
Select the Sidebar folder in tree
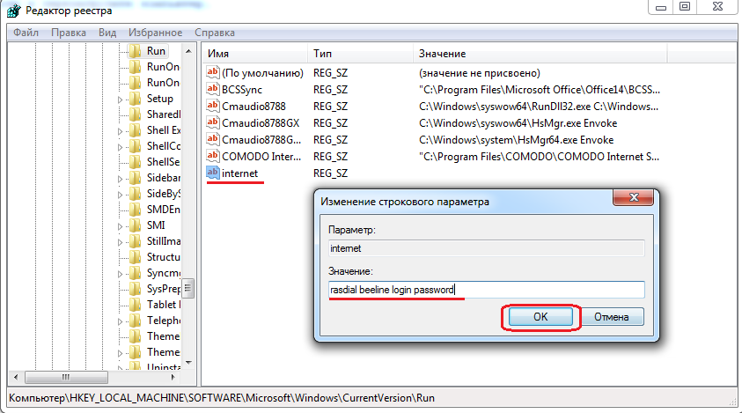[163, 178]
